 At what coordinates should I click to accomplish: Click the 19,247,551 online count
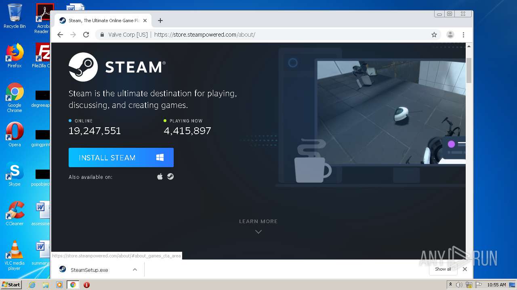coord(95,131)
